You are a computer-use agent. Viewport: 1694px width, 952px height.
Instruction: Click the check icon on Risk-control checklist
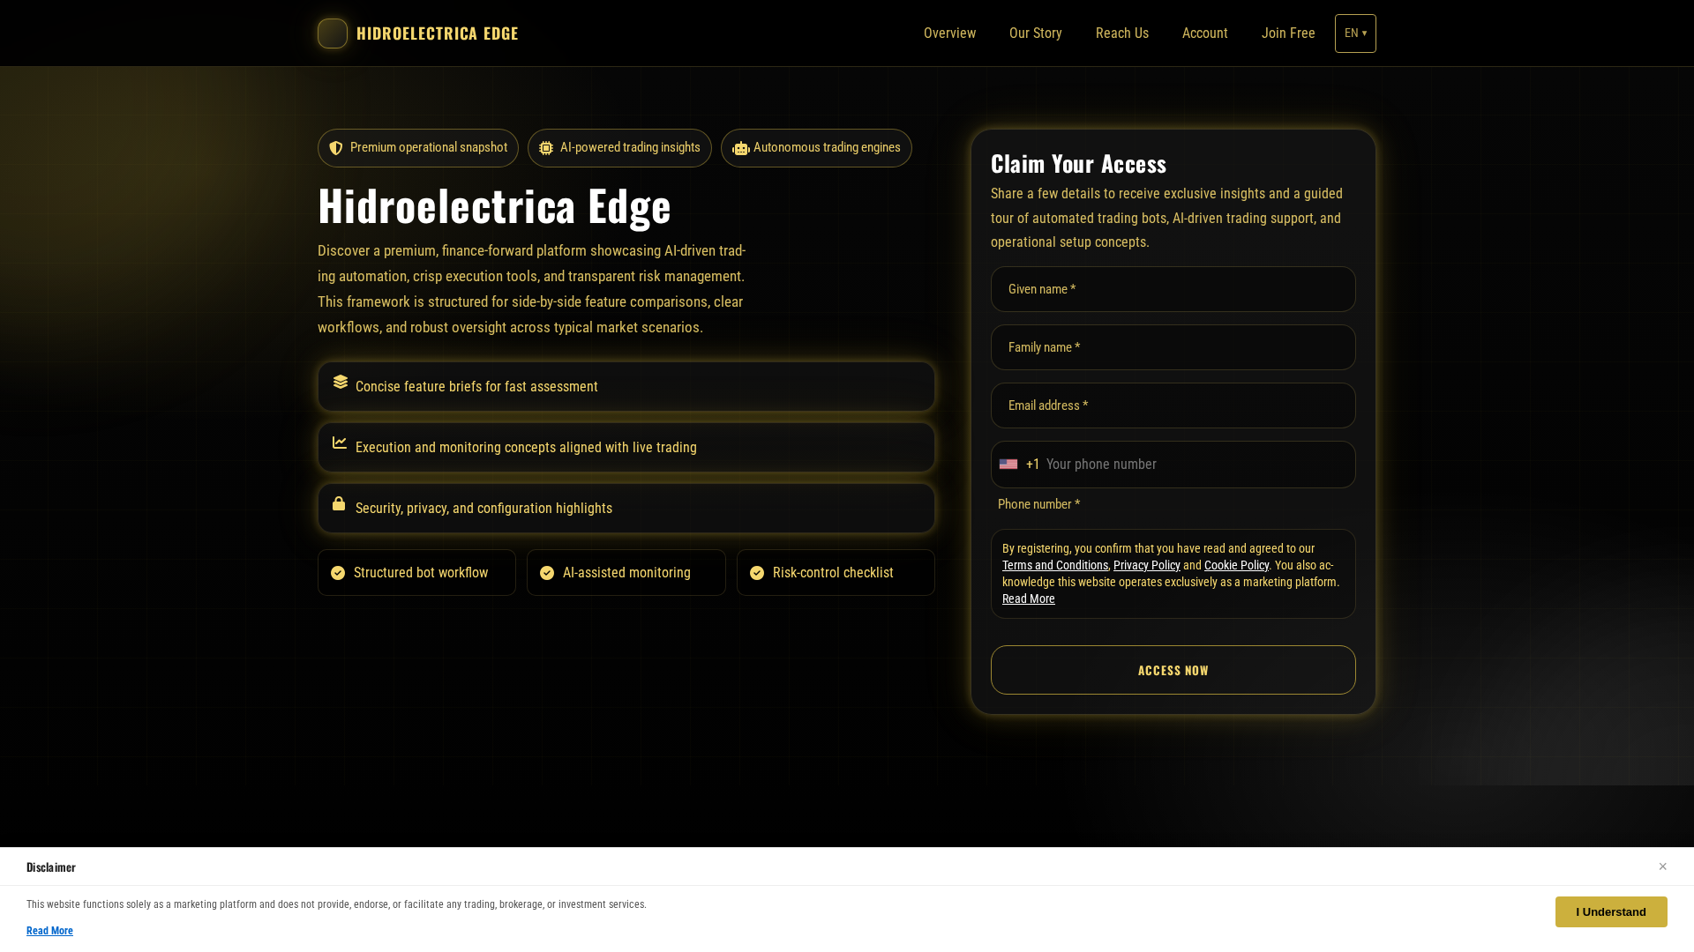757,573
